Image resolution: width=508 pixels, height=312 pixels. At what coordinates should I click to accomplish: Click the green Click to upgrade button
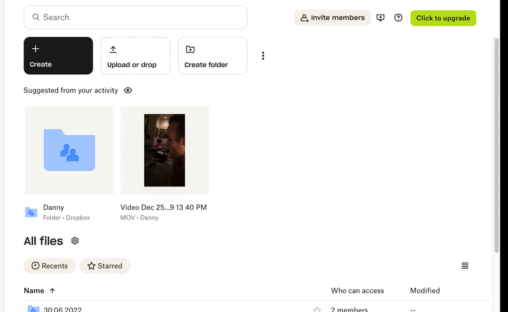tap(443, 18)
